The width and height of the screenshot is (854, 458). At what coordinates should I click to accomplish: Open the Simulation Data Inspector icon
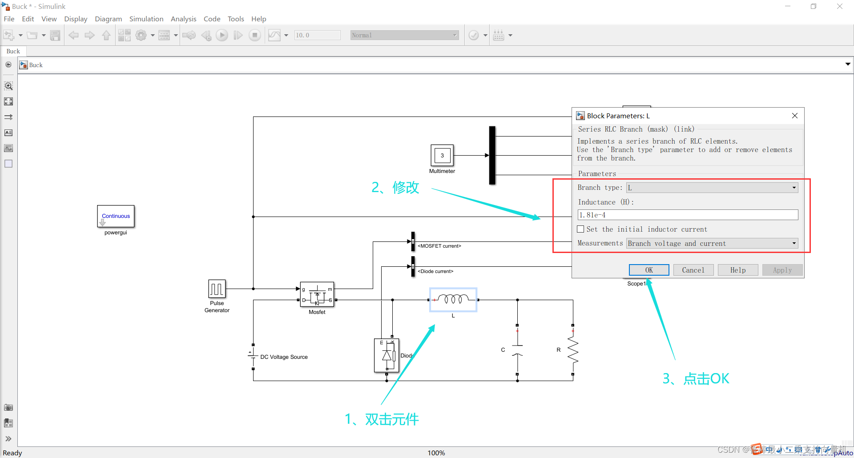click(x=274, y=35)
